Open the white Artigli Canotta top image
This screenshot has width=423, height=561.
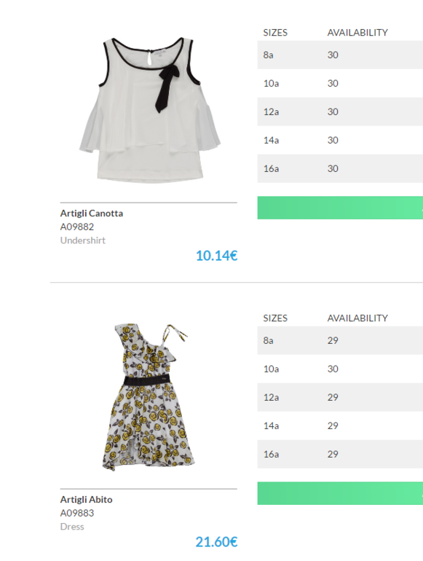[149, 110]
